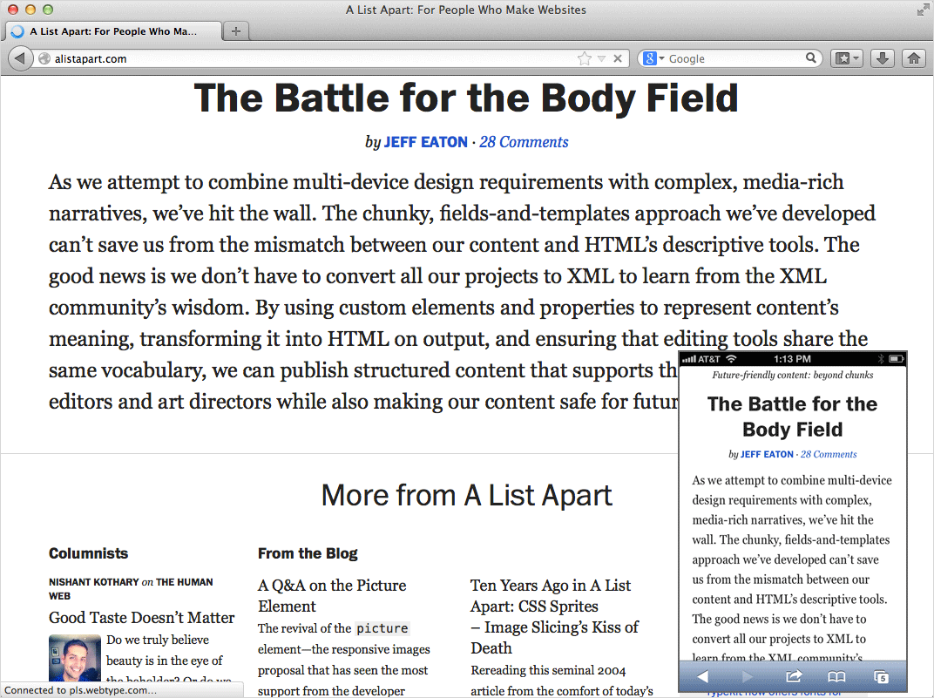Open the JEFF EATON author link
This screenshot has width=934, height=698.
425,142
